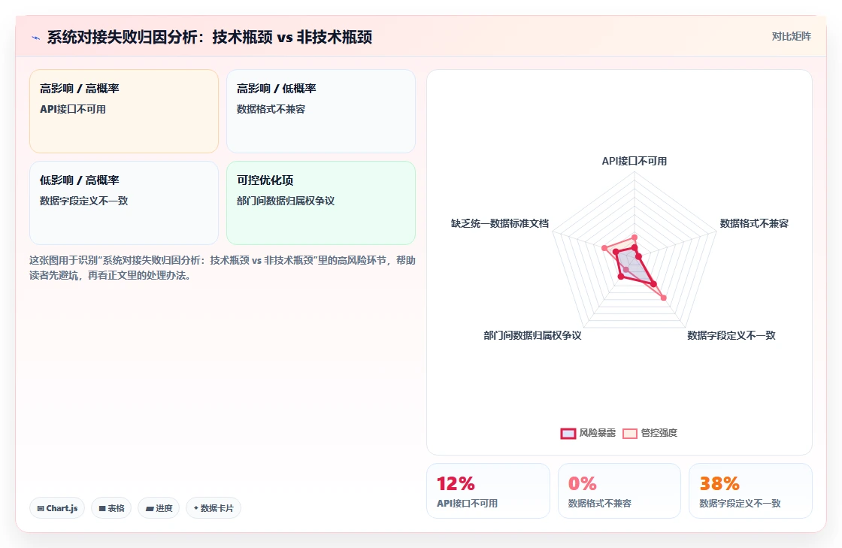The image size is (842, 548).
Task: Click radar axis label 部门间数据归属权争议
Action: point(532,335)
